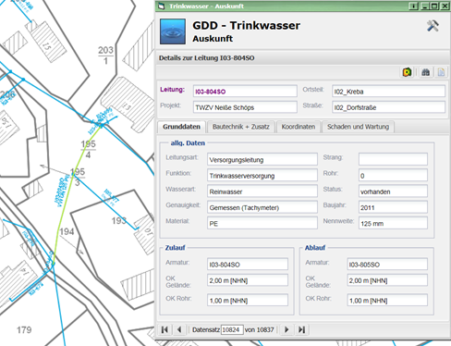Click the Ortsteil field I02_Kreba
Viewport: 451px width, 346px height.
pyautogui.click(x=388, y=92)
